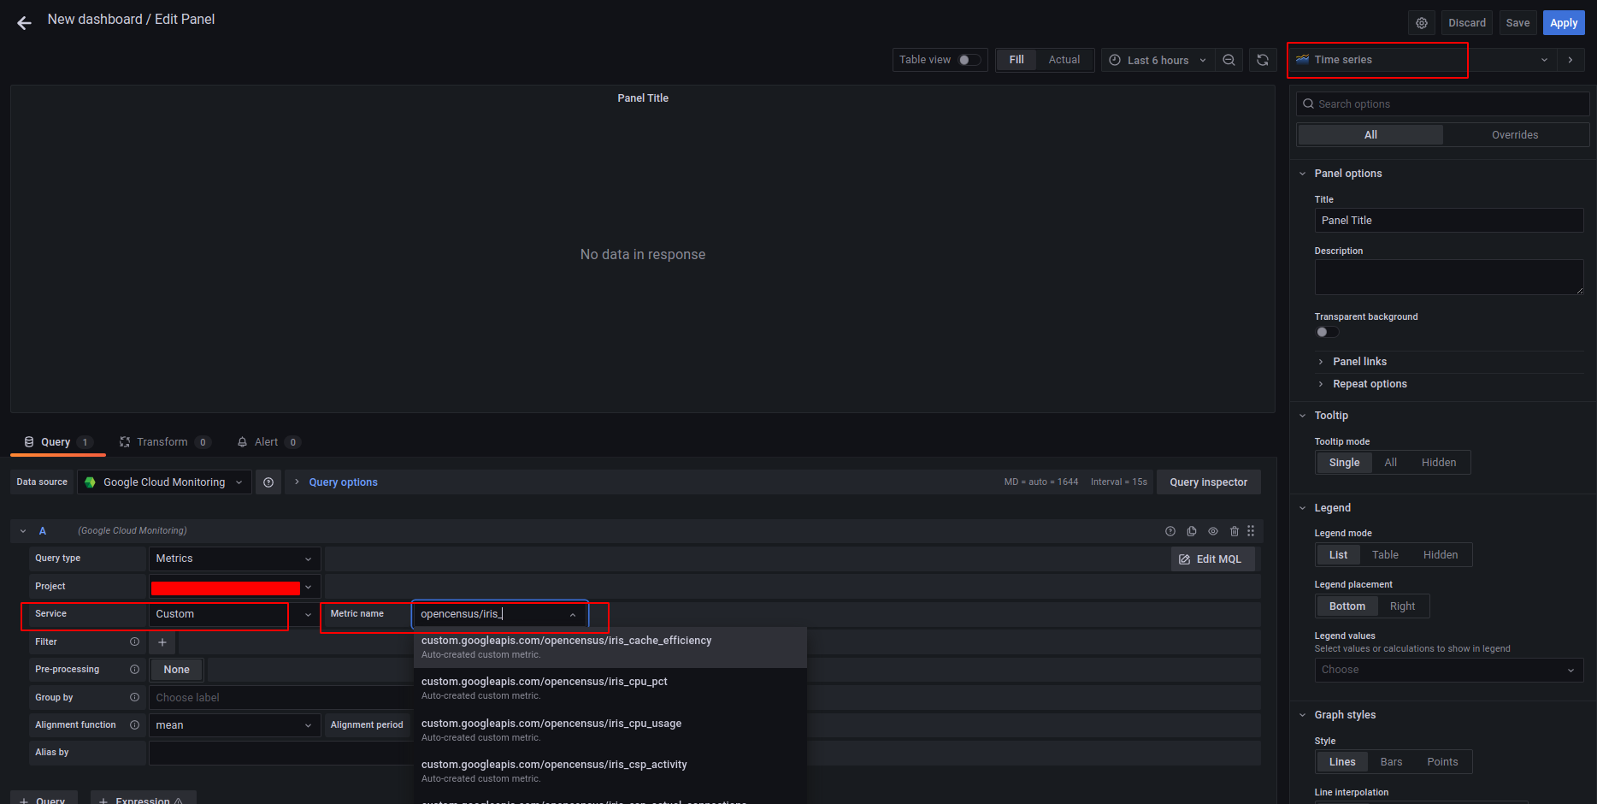Viewport: 1597px width, 804px height.
Task: Expand panel options sidebar arrow
Action: [x=1570, y=60]
